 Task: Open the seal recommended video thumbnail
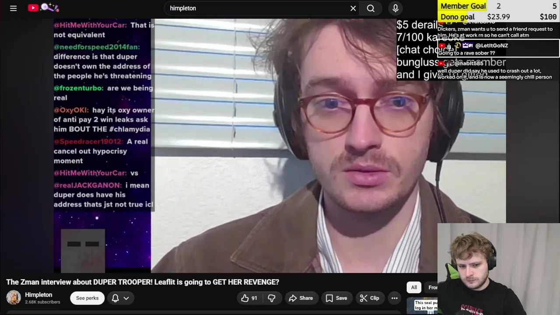[x=422, y=305]
